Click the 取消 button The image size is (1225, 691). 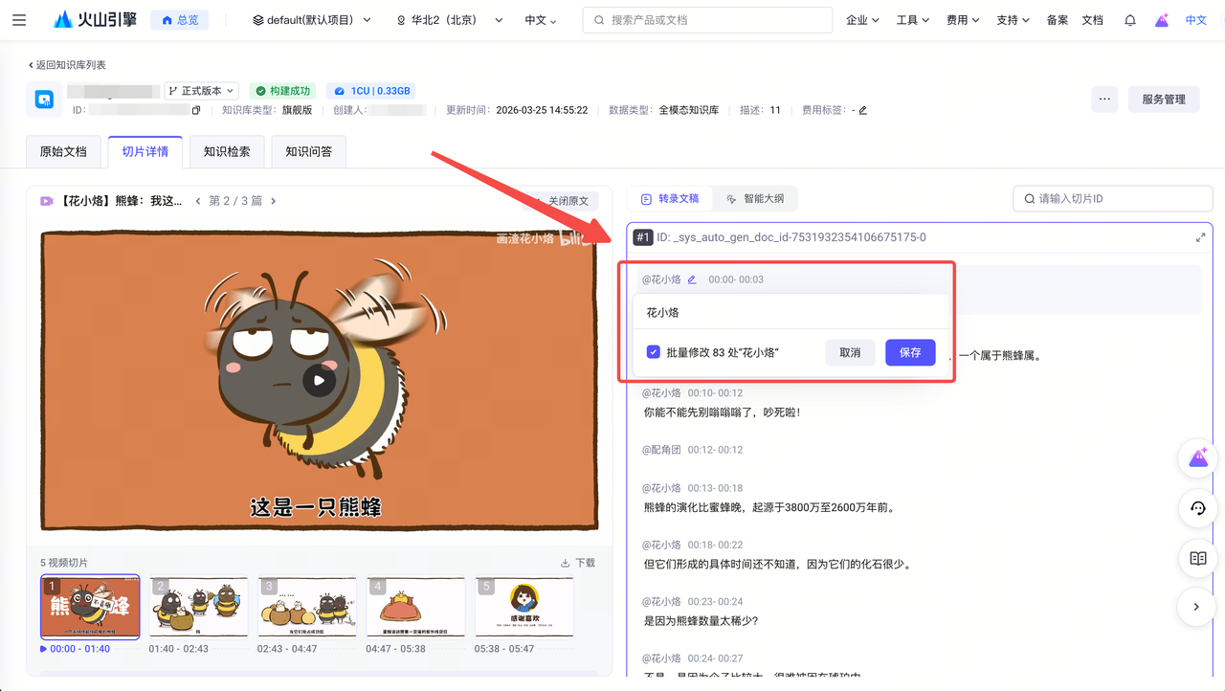850,352
